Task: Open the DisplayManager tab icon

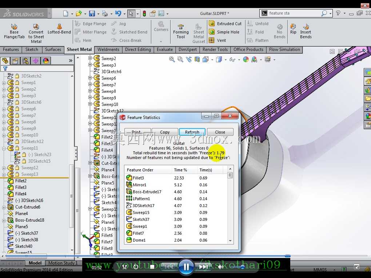Action: [x=46, y=61]
